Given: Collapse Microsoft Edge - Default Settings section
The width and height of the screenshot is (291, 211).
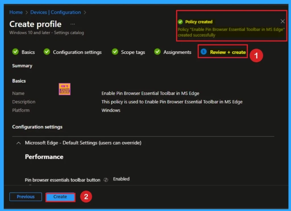Looking at the screenshot, I should tap(18, 143).
